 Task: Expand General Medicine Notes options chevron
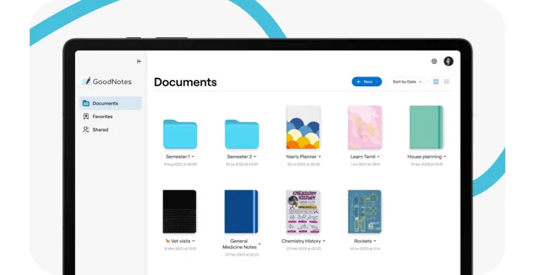pos(259,244)
